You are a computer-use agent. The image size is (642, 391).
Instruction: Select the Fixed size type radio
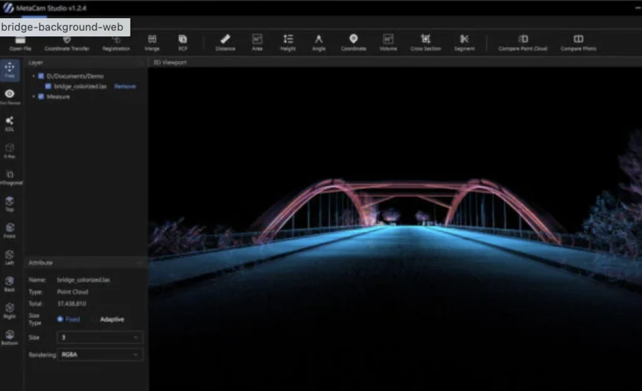pos(60,319)
